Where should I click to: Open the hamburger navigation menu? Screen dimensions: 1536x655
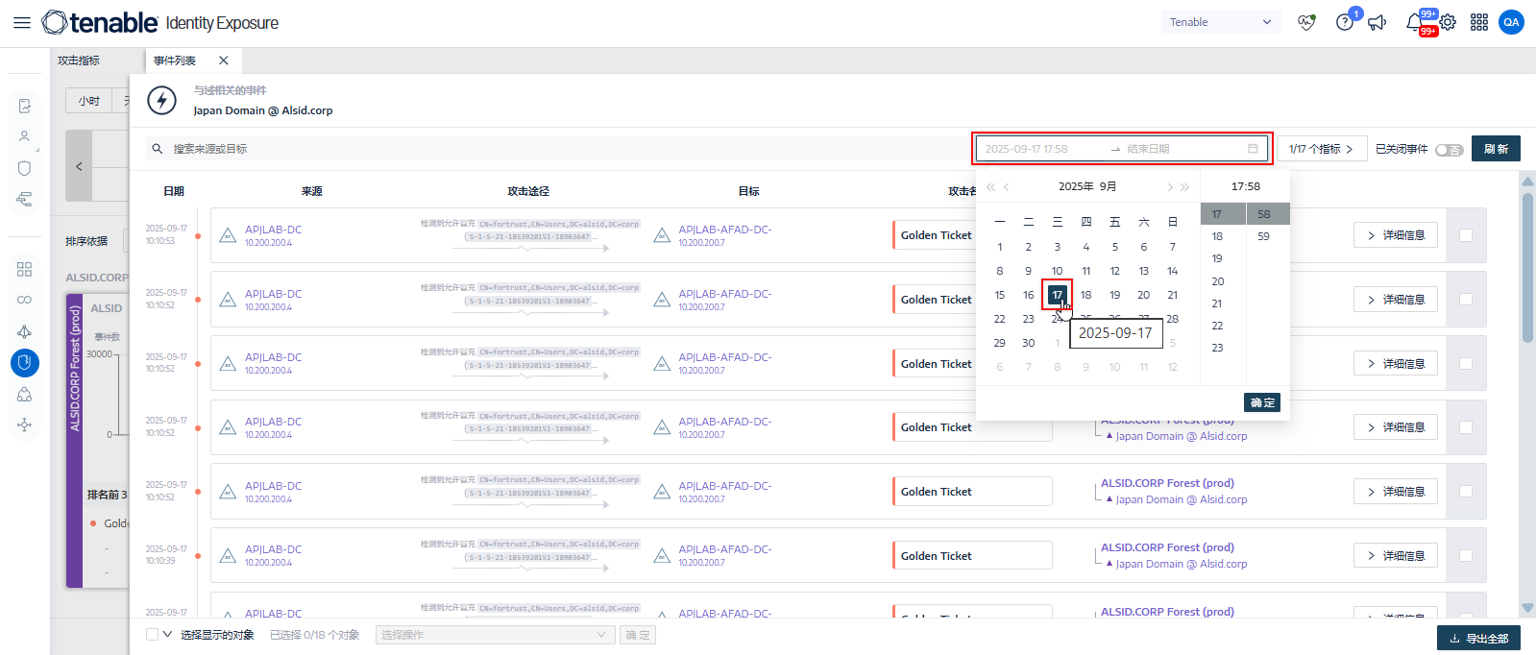(x=21, y=22)
